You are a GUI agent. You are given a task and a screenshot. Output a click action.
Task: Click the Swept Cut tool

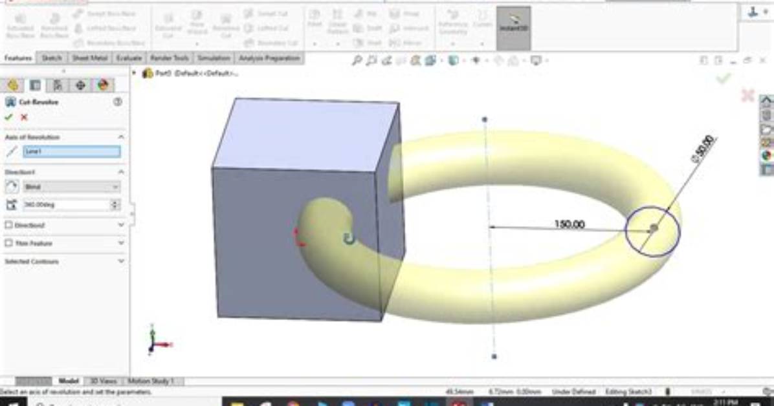(x=267, y=14)
